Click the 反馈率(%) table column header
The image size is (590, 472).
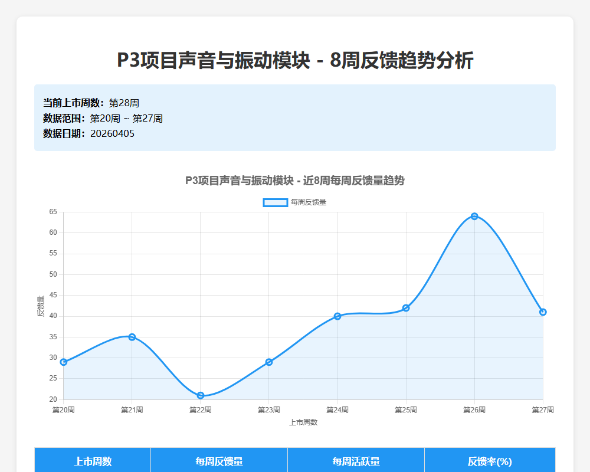coord(490,460)
